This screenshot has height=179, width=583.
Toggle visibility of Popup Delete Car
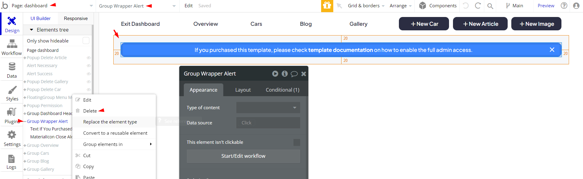coord(89,89)
